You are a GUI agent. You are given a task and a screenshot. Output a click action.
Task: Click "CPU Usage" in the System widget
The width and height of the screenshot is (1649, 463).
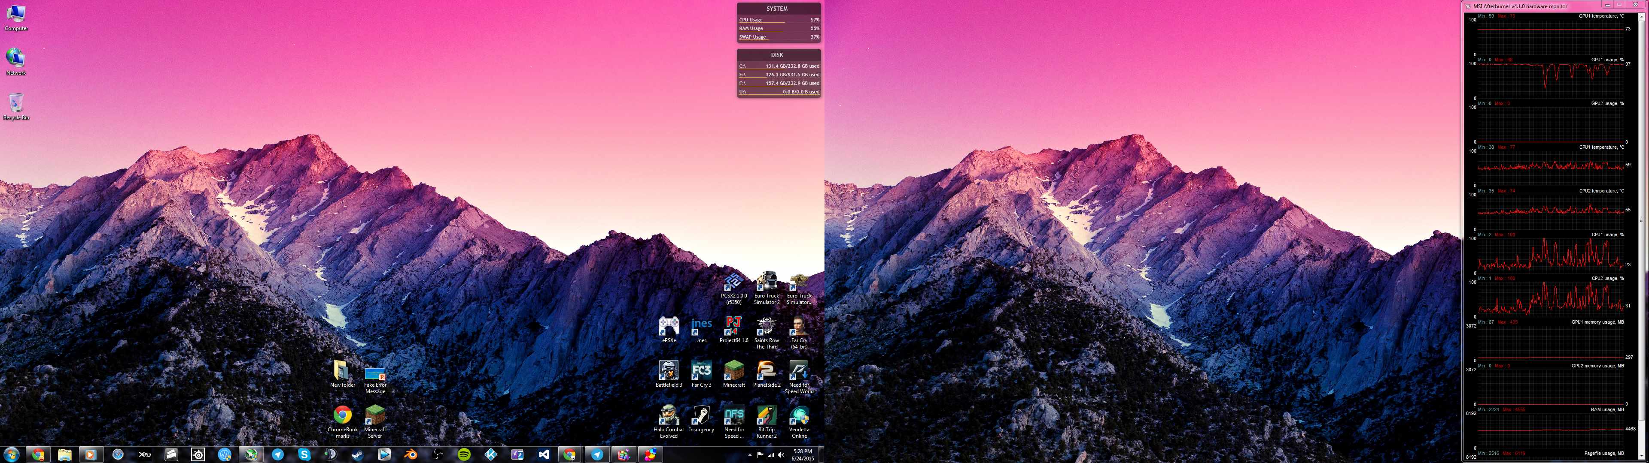tap(750, 20)
